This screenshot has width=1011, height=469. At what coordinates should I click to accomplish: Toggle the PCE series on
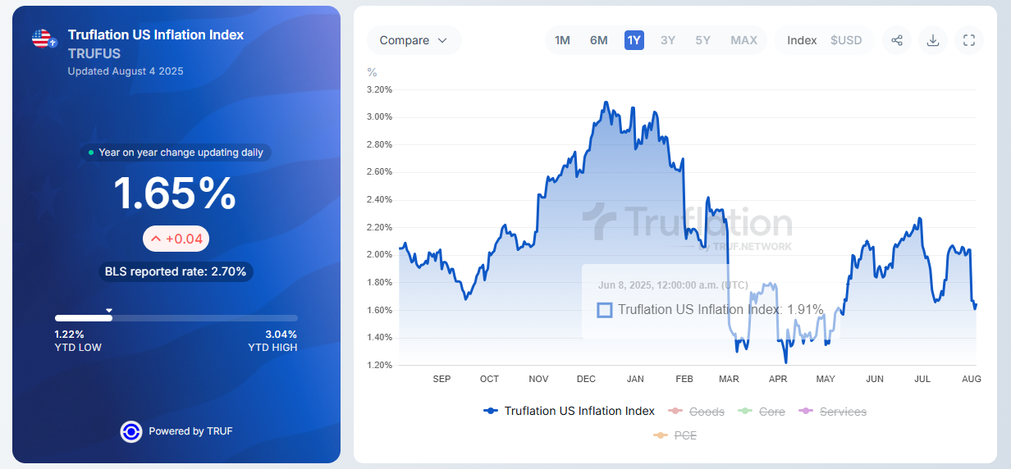(x=675, y=435)
